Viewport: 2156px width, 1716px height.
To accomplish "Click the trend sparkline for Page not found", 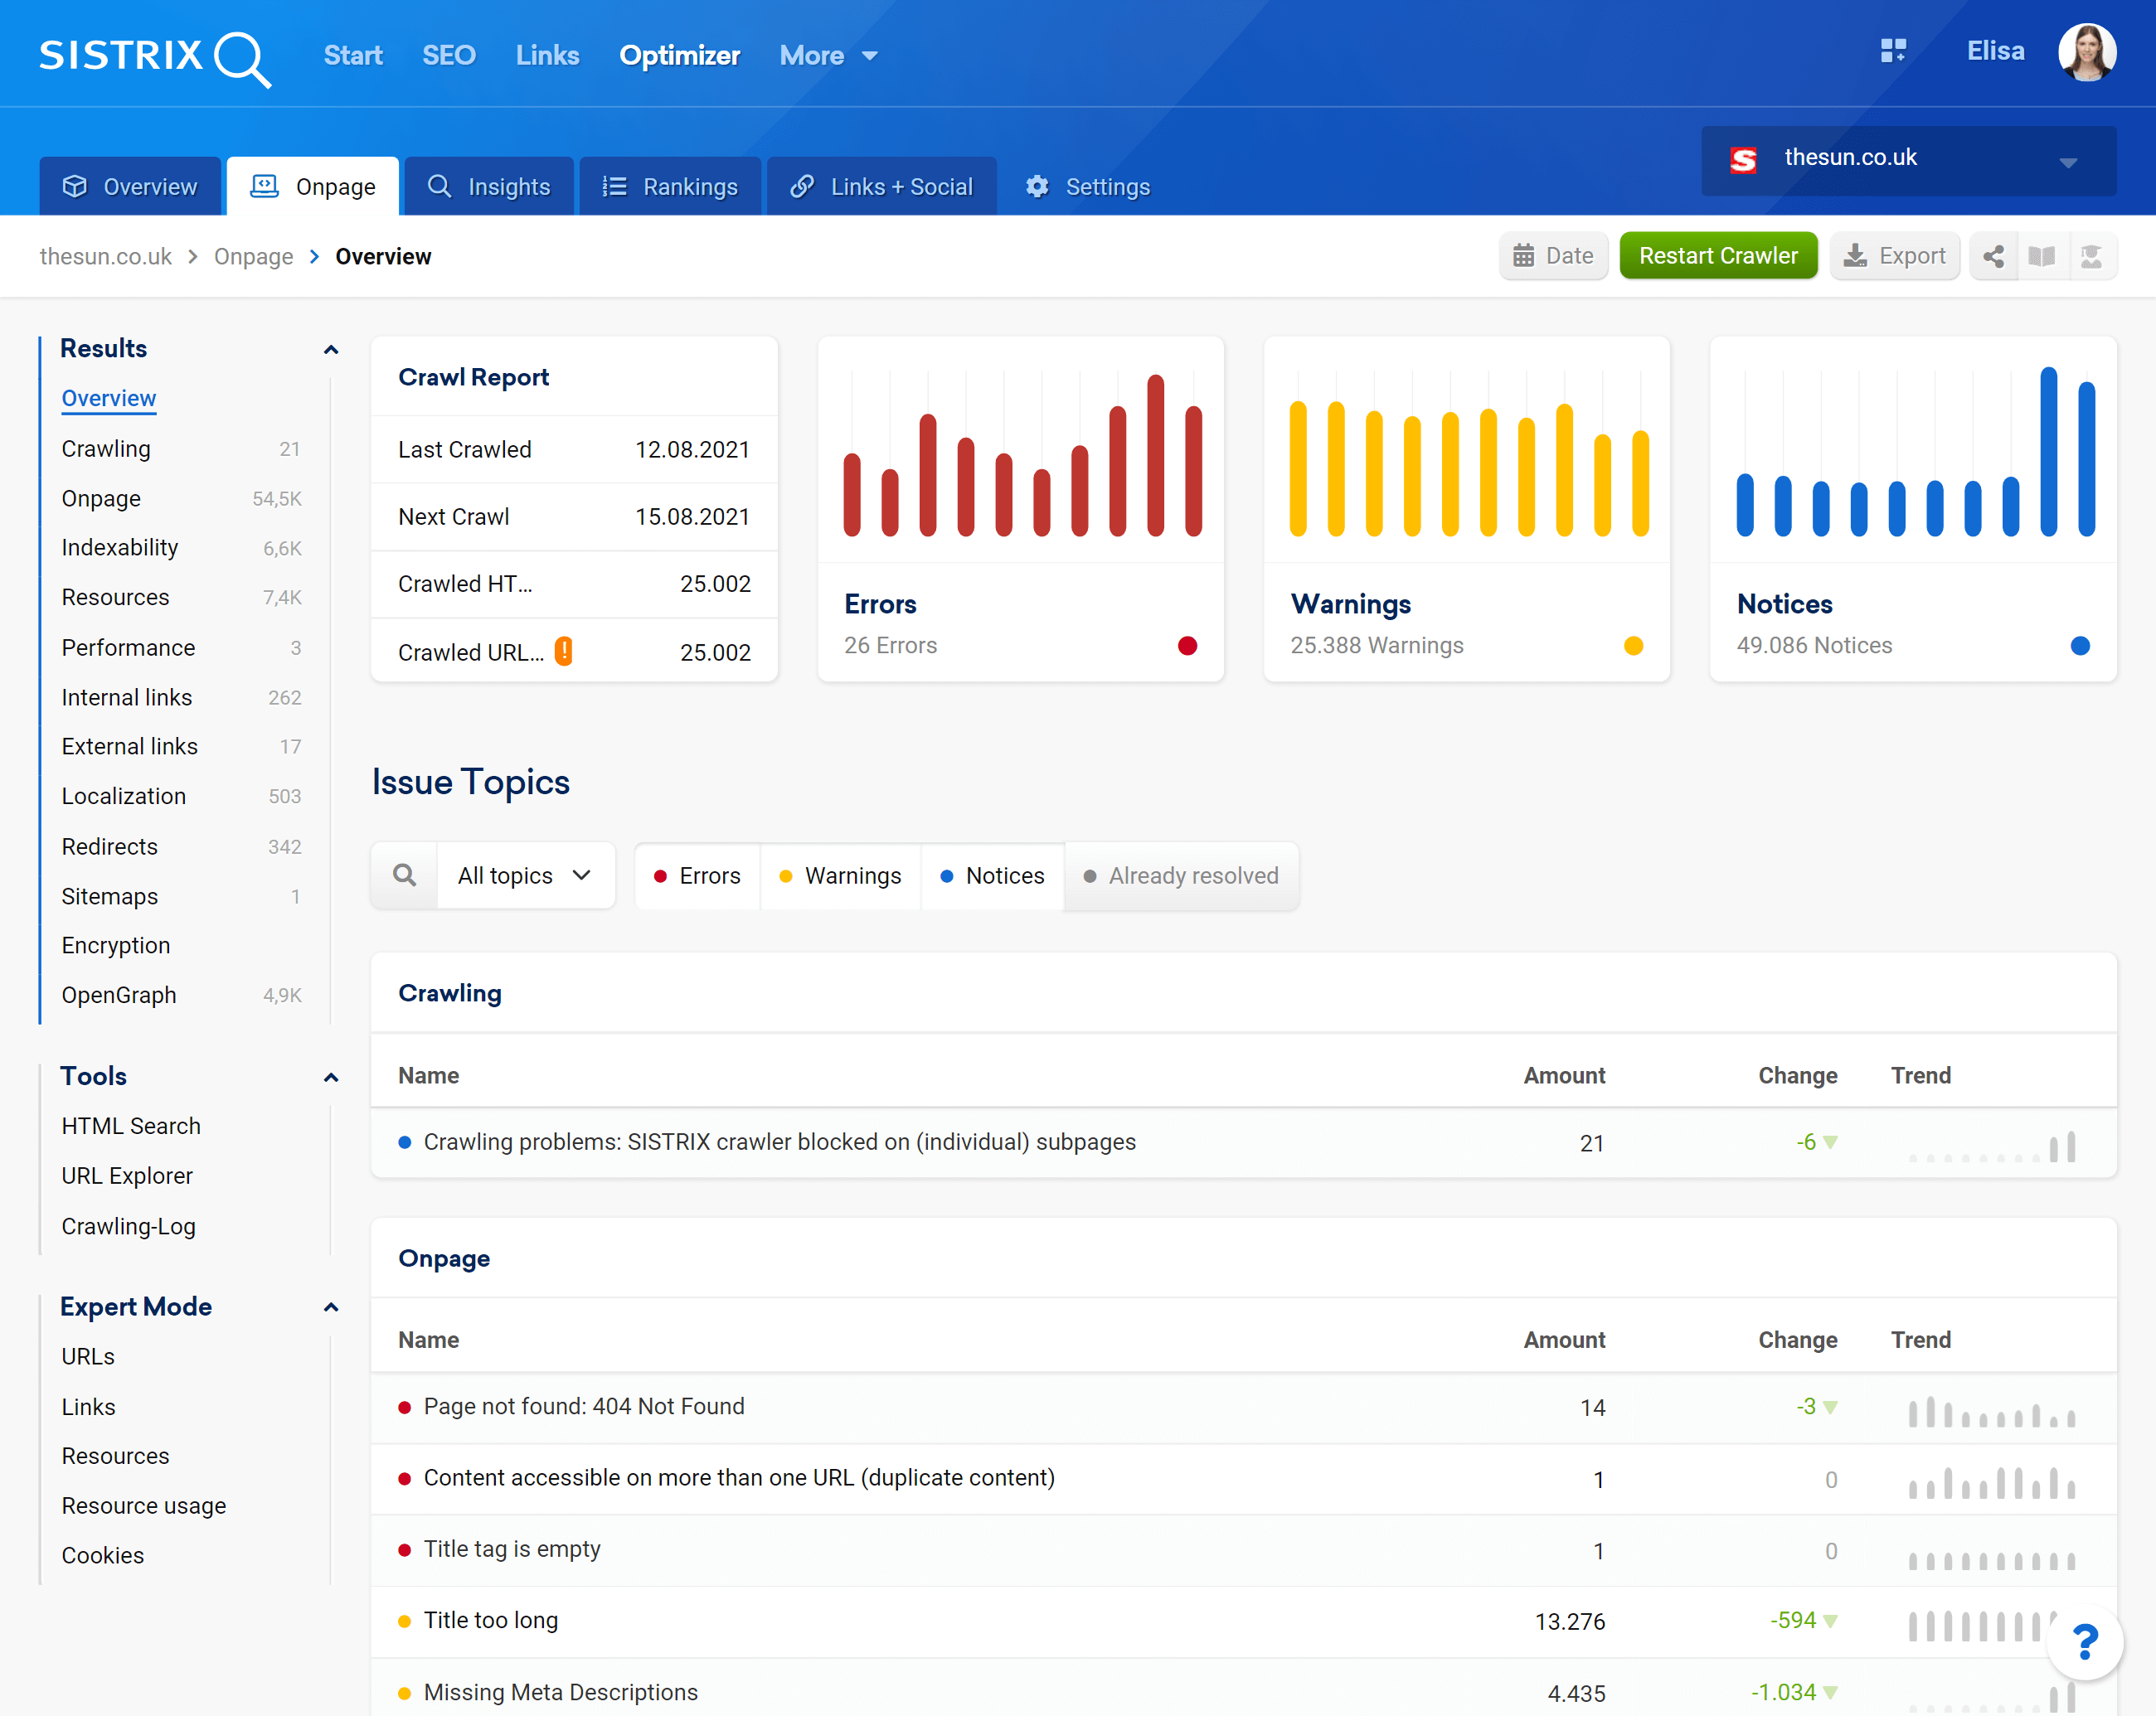I will 1991,1410.
